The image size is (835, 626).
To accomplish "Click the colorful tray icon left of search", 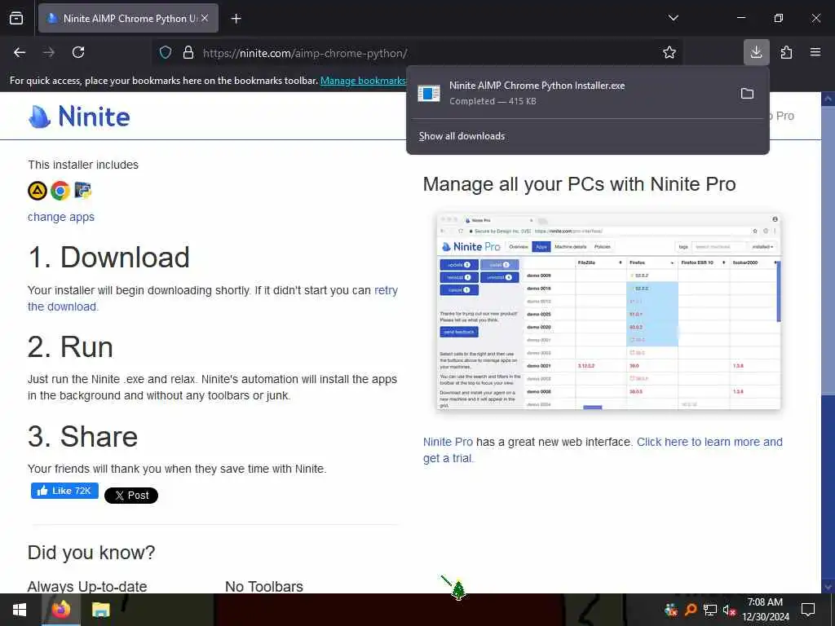I will pyautogui.click(x=671, y=610).
